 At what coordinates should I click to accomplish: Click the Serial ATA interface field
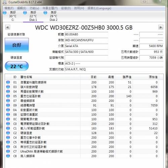pyautogui.click(x=86, y=46)
